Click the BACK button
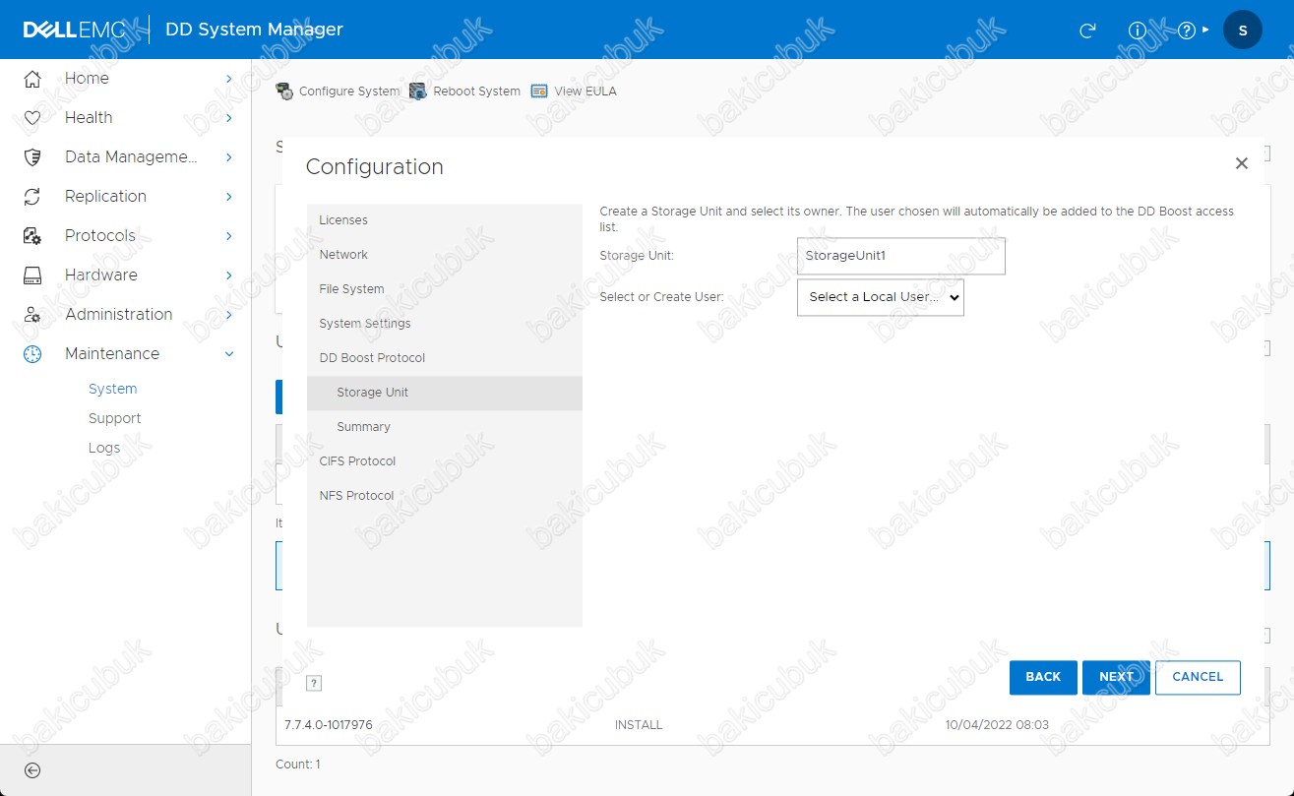Screen dimensions: 1294x796 coord(1043,677)
